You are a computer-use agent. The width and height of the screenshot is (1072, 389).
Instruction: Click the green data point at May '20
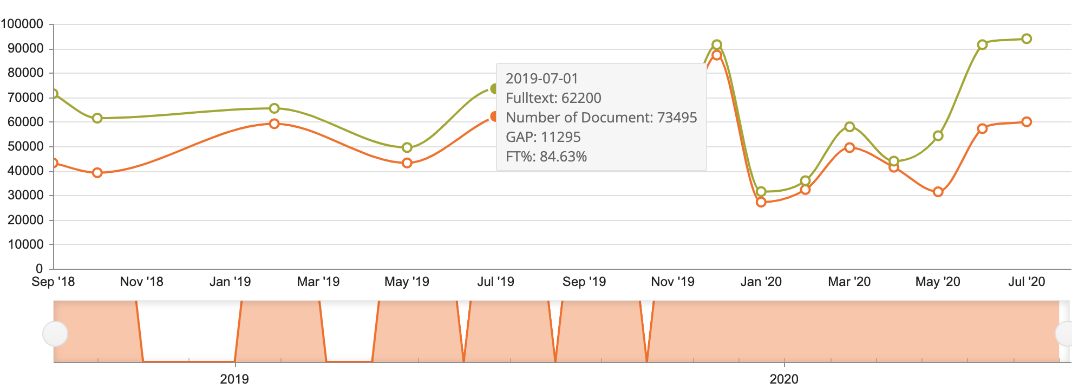(x=938, y=136)
